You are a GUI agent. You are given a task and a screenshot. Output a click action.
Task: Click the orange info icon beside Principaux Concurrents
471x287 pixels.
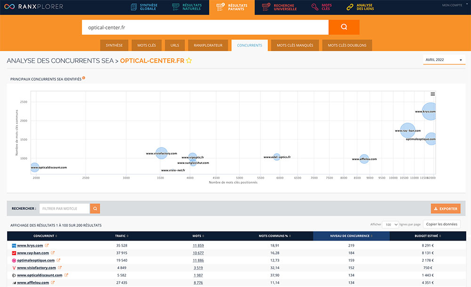pos(84,78)
